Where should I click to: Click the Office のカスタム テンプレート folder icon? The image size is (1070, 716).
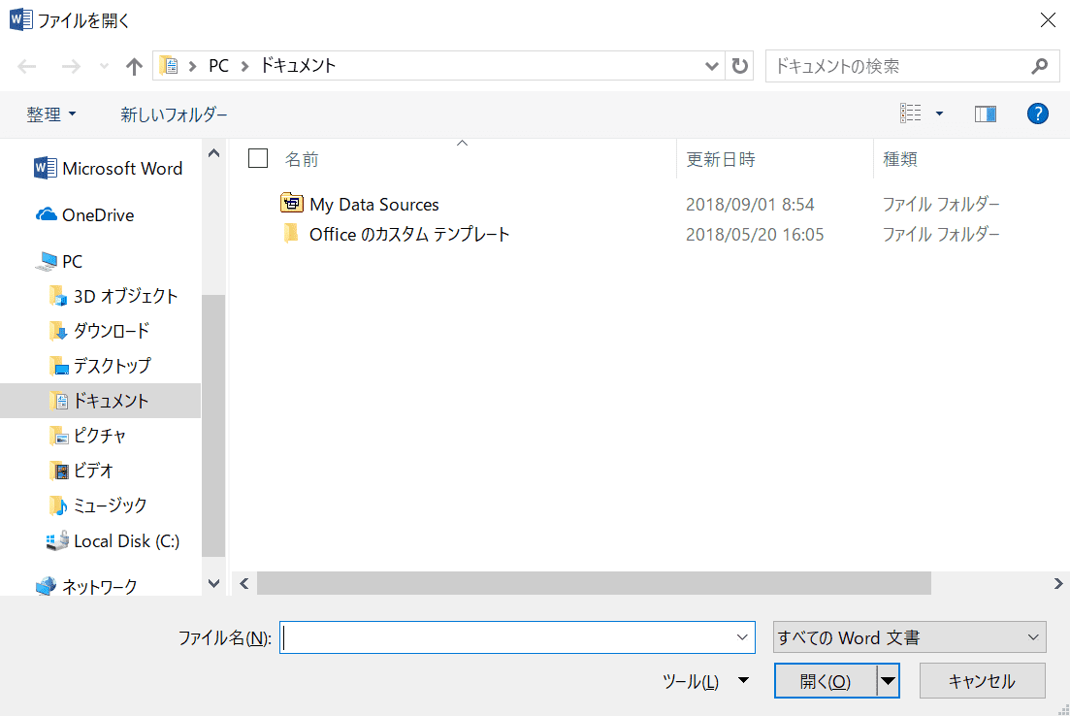pyautogui.click(x=291, y=234)
